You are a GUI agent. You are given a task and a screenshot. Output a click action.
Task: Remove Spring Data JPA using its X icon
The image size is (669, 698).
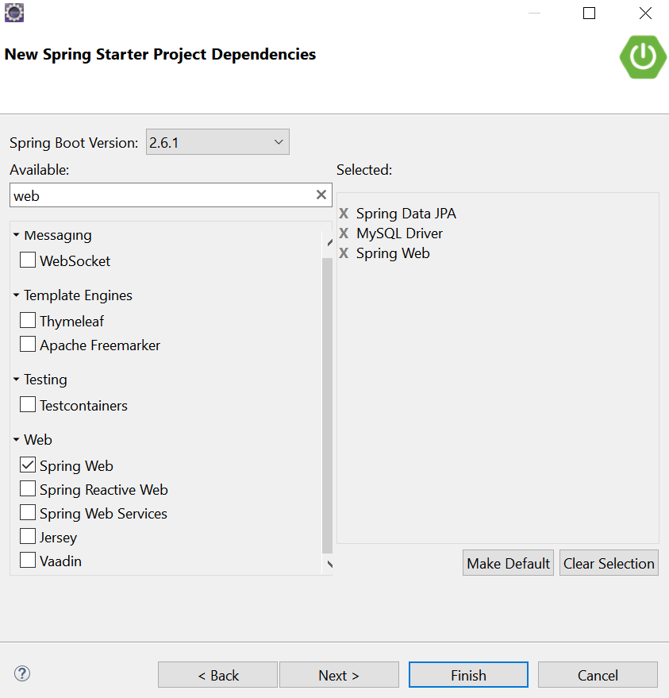click(344, 214)
